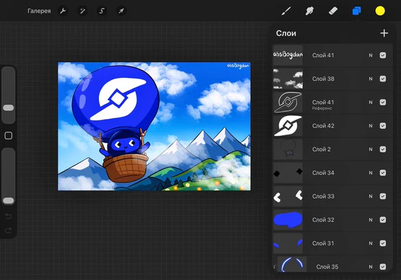Add a new layer with plus icon
This screenshot has height=280, width=401.
click(x=384, y=33)
